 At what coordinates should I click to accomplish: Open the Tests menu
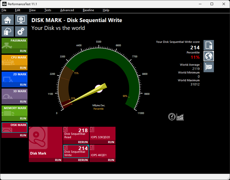(x=48, y=10)
